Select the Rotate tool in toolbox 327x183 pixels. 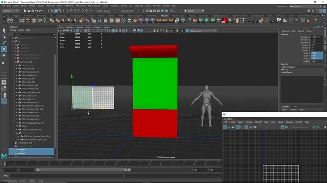pos(4,55)
